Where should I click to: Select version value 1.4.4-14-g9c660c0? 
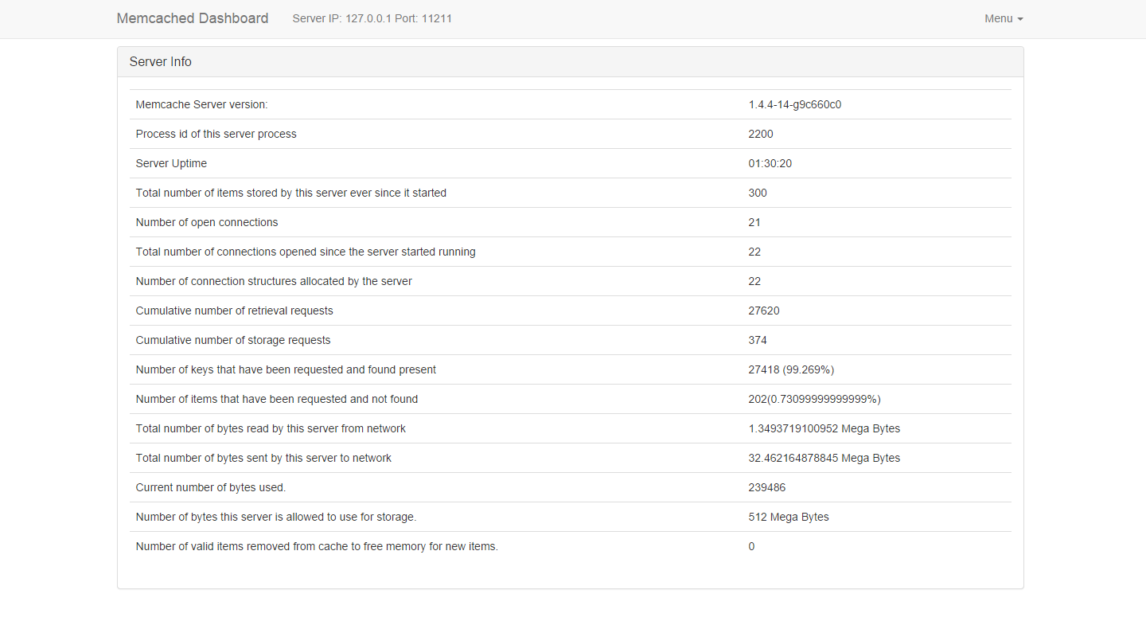pos(795,104)
